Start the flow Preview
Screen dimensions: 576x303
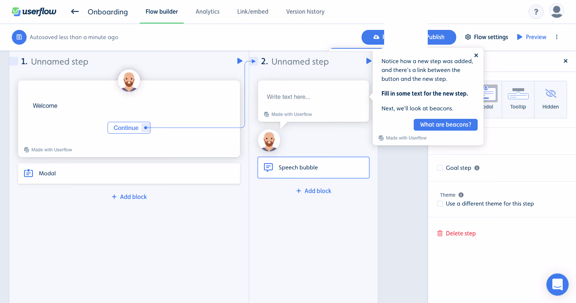point(532,37)
